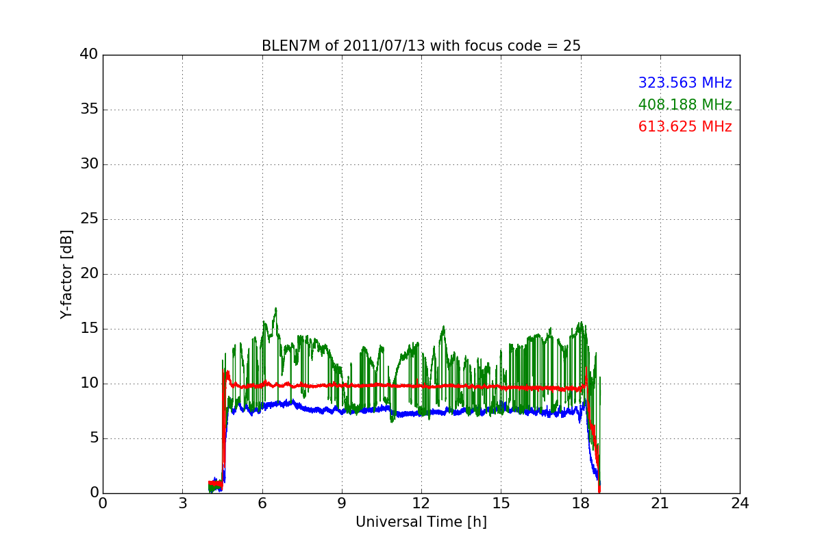The image size is (822, 548).
Task: Select the blue 323.563 MHz legend label
Action: pyautogui.click(x=685, y=83)
